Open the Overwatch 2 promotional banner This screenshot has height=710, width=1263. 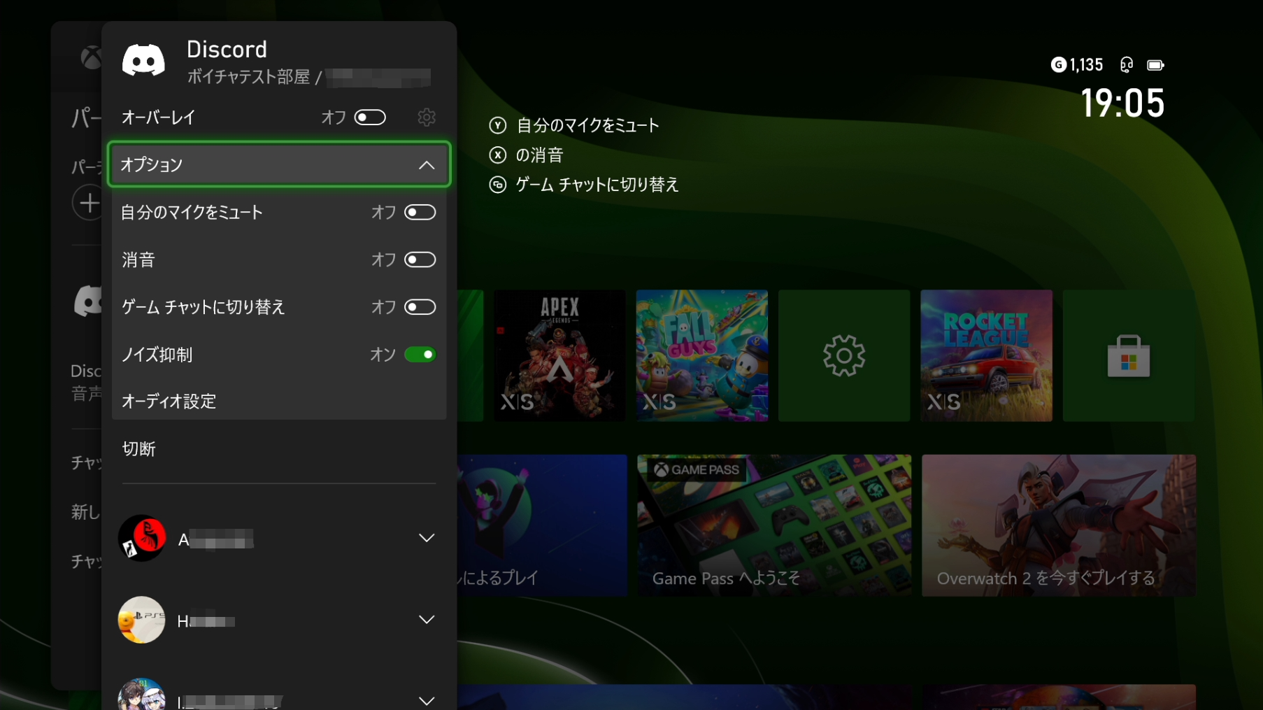tap(1057, 525)
